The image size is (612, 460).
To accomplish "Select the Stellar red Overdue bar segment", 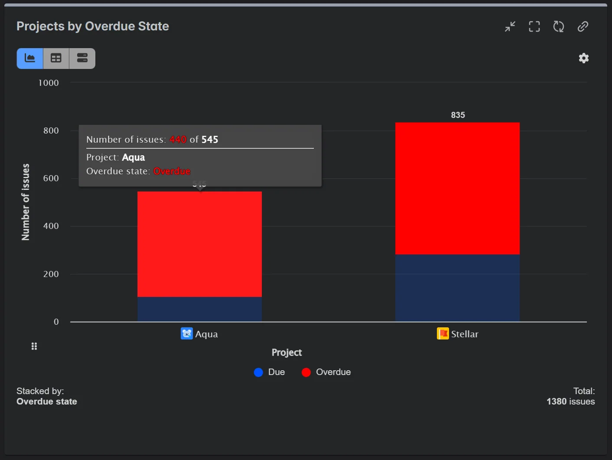I will (x=457, y=189).
